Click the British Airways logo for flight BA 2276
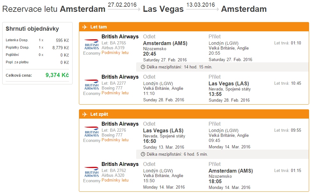Screen dimensions: 311x195 [x=91, y=132]
